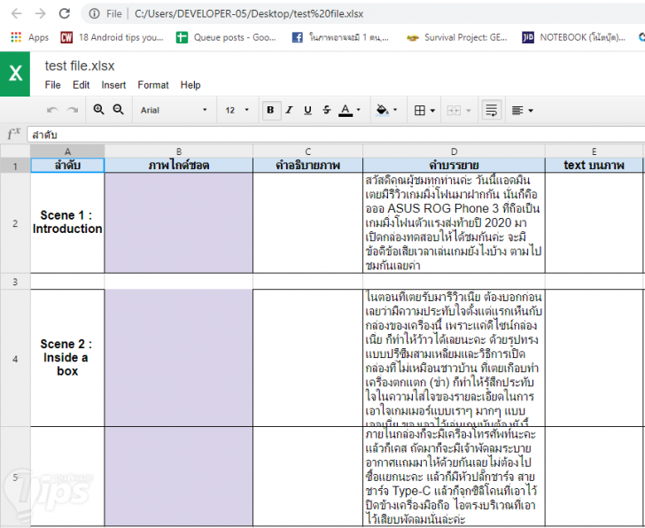
Task: Select the ASUS ROG Phone 3 description cell
Action: 455,222
